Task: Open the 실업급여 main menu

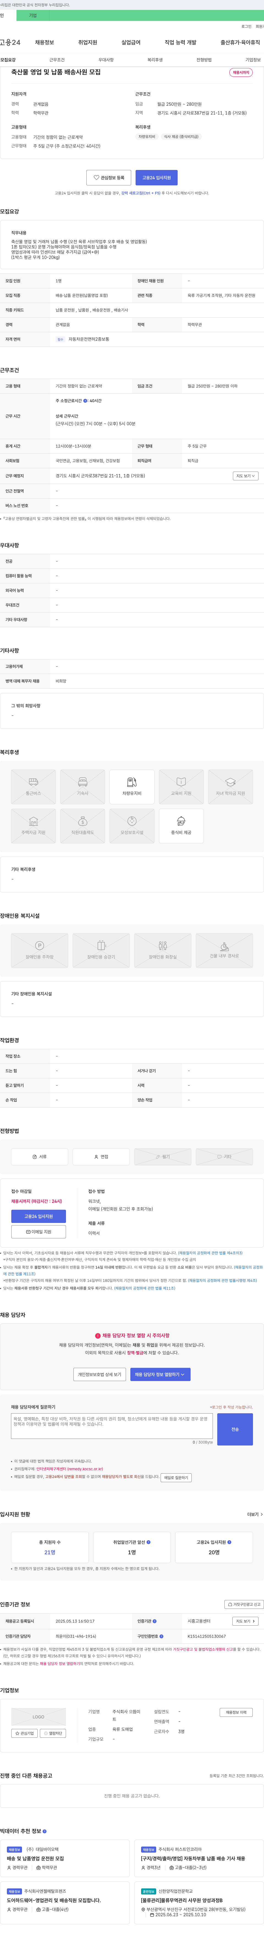Action: point(131,42)
